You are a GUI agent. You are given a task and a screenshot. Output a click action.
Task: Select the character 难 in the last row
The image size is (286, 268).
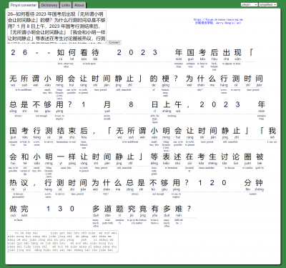(x=179, y=209)
